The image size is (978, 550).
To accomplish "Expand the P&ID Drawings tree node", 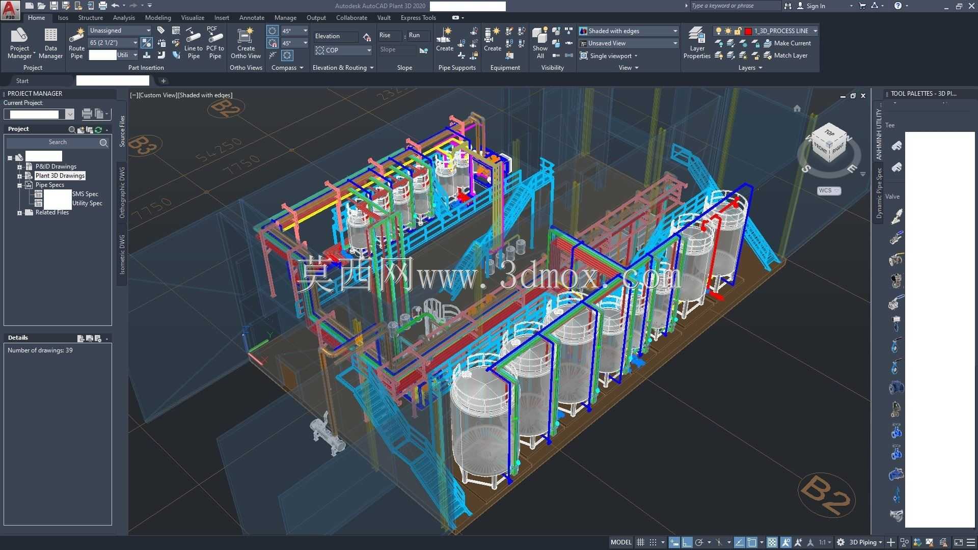I will (x=19, y=167).
